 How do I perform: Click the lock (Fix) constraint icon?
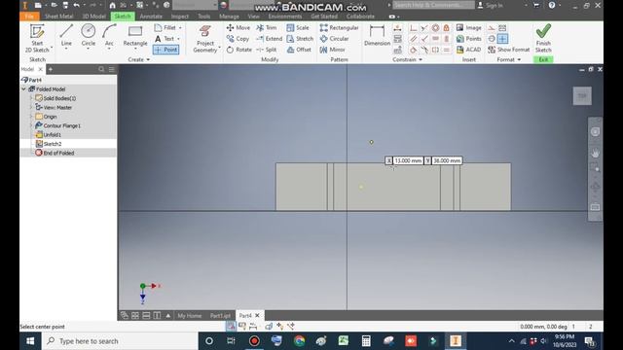click(446, 28)
